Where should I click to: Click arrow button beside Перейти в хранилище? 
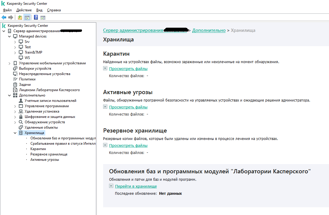point(111,186)
